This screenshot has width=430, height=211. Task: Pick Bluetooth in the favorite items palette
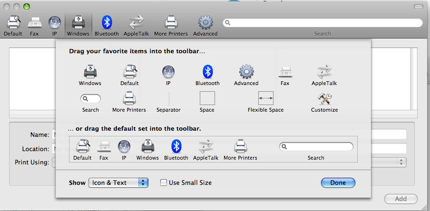point(207,72)
